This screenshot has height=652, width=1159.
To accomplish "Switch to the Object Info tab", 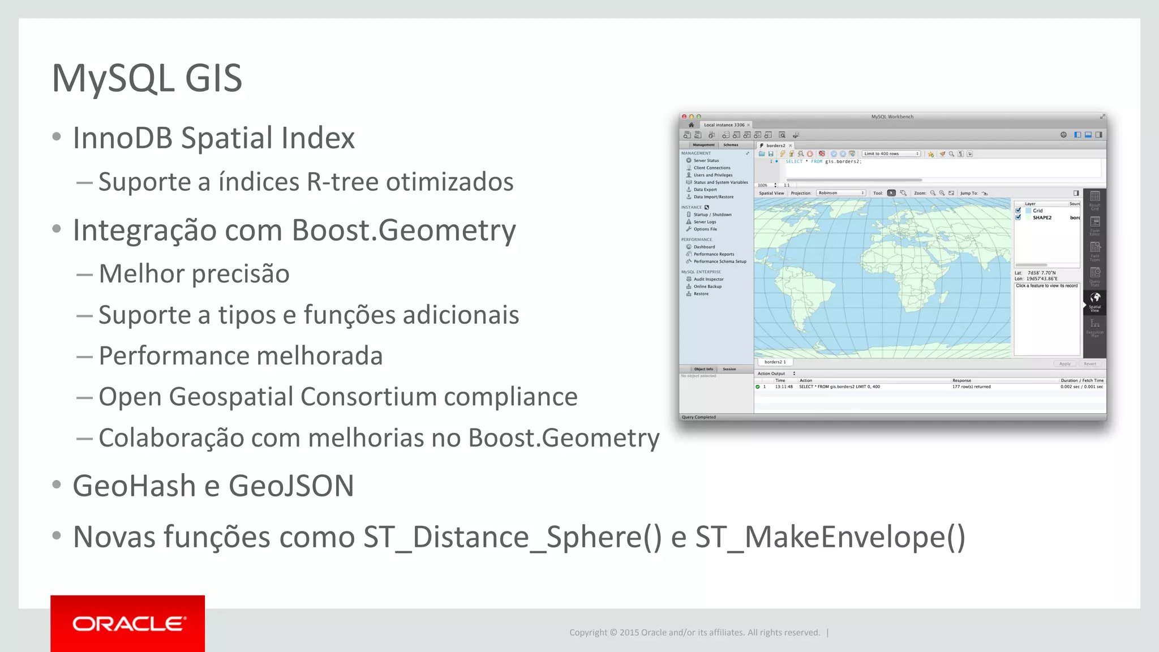I will click(703, 369).
